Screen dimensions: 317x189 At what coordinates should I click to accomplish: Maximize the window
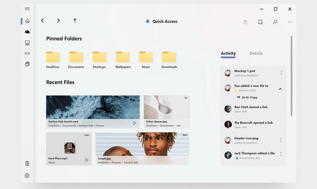point(275,9)
